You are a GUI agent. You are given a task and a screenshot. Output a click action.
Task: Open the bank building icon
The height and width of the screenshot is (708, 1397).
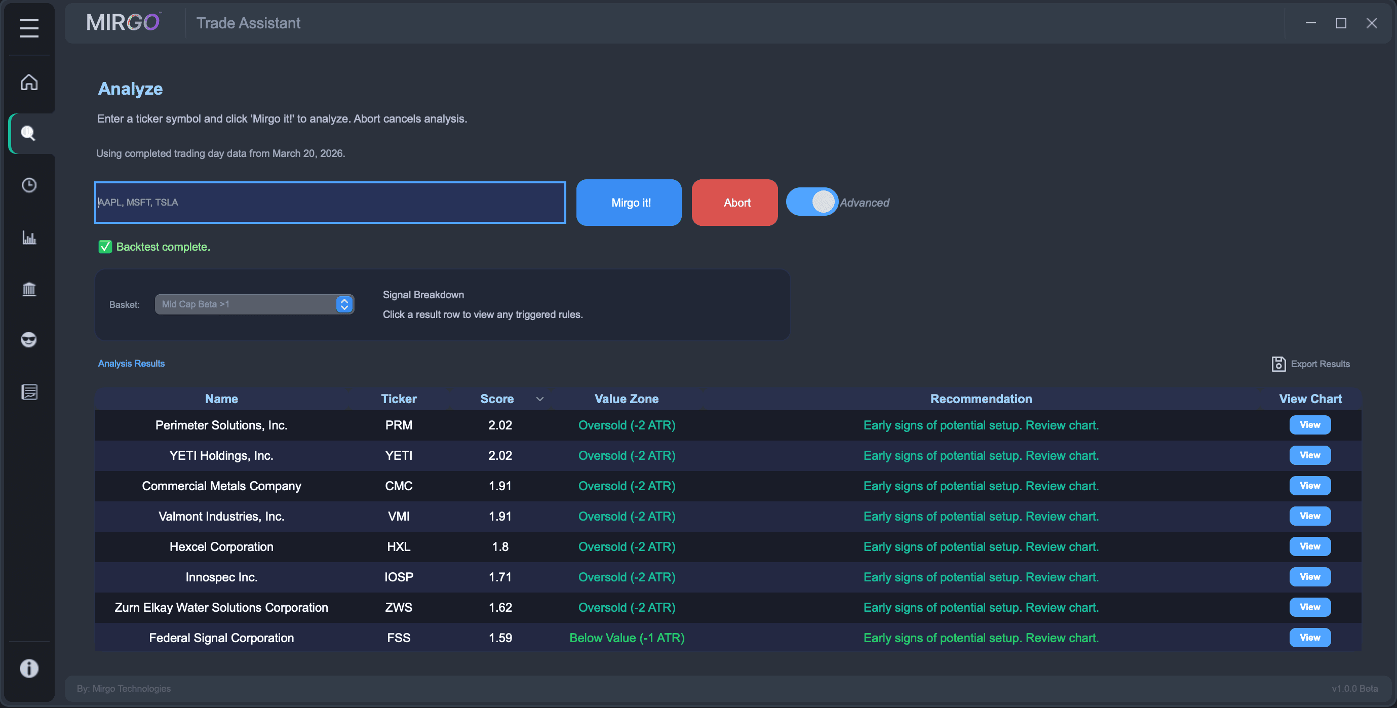point(29,289)
